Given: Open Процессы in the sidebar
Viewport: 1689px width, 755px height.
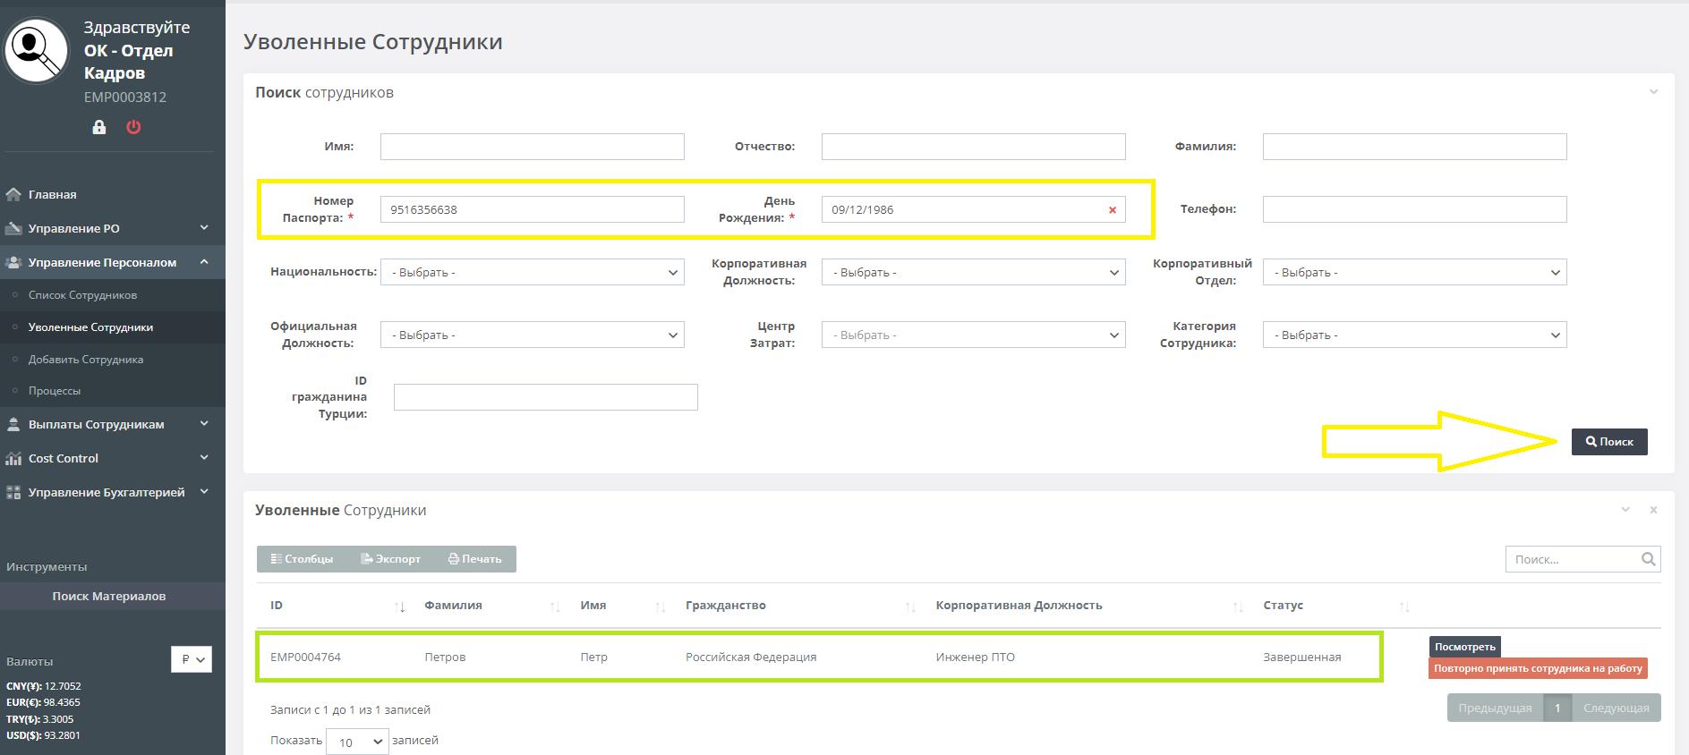Looking at the screenshot, I should point(55,391).
